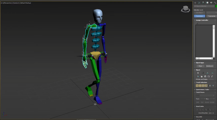Click the Sub-Object button

(x=199, y=13)
